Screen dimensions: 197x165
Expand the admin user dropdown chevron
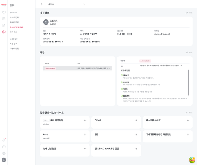[x=84, y=4]
